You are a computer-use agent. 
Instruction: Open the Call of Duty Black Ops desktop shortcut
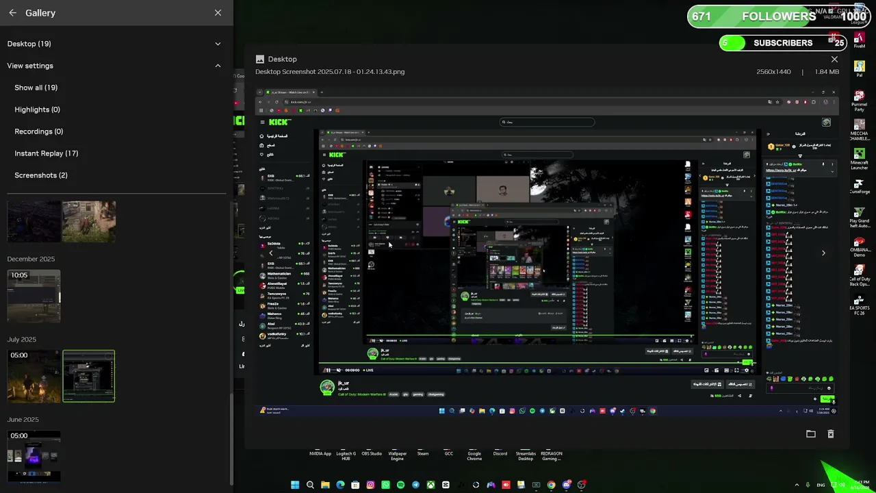tap(860, 274)
